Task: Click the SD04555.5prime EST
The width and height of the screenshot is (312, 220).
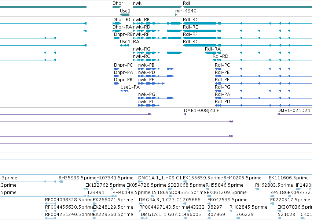Action: coord(170,196)
